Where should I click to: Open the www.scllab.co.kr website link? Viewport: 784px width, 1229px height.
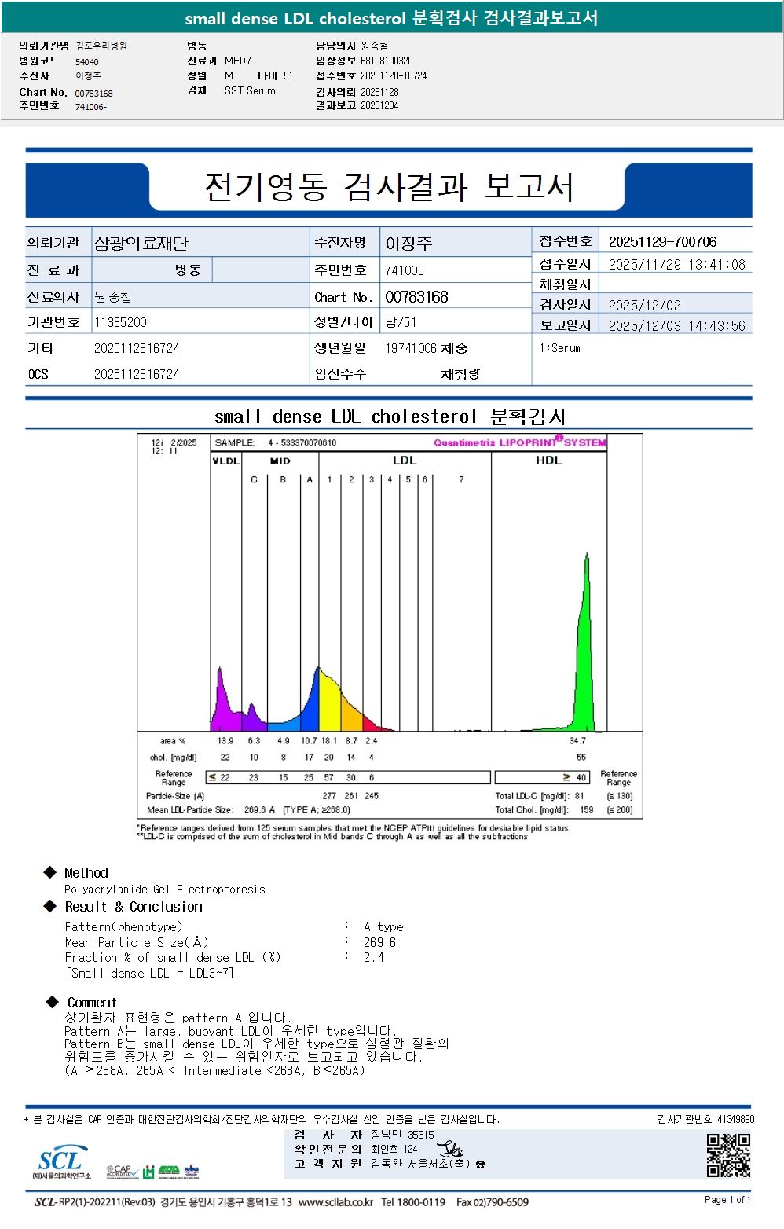coord(336,1202)
